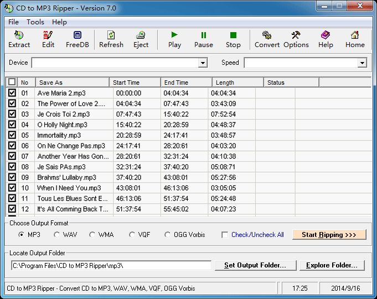Click the Start Ripping button
This screenshot has width=377, height=299.
coord(329,235)
